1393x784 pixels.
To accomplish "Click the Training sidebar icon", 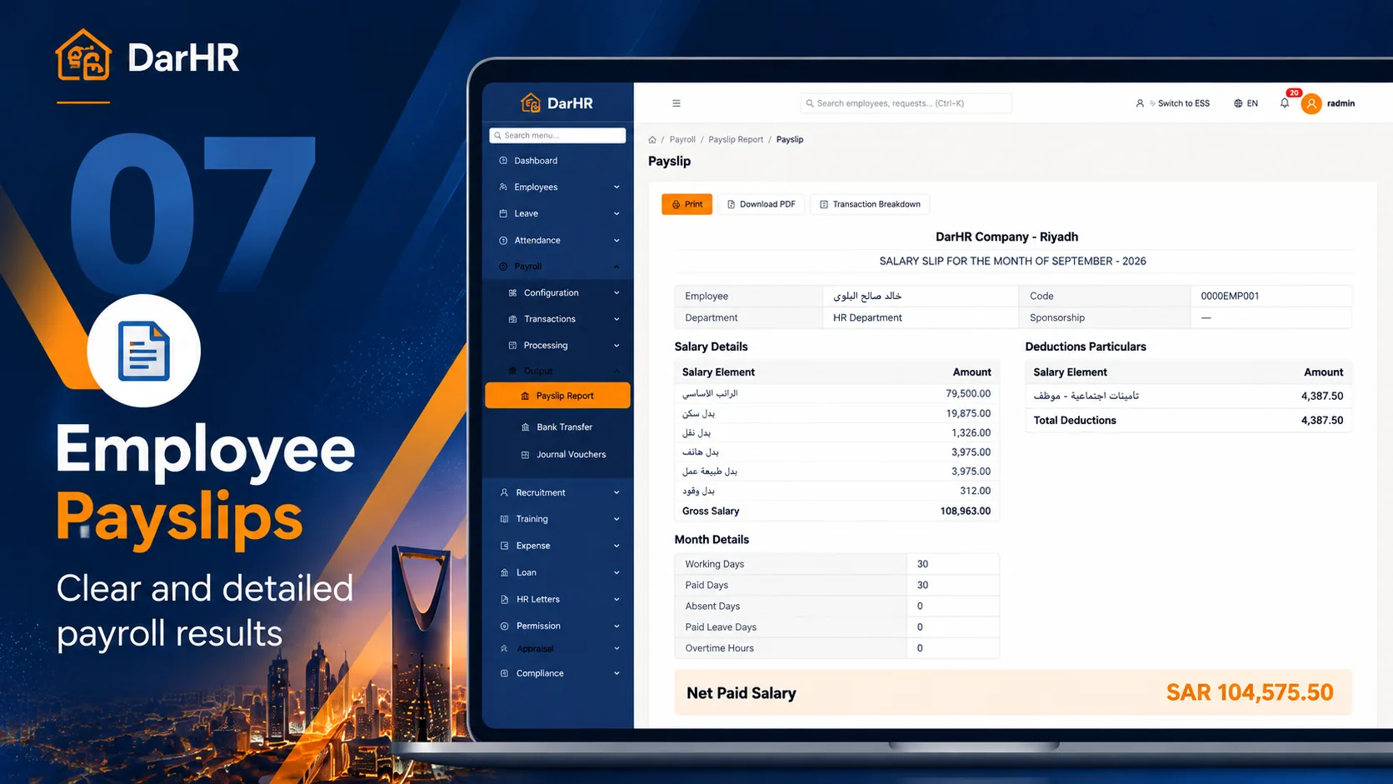I will [x=504, y=519].
